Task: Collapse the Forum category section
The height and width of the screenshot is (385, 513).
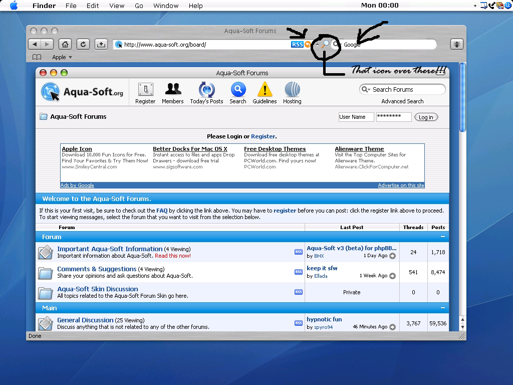Action: coord(443,237)
